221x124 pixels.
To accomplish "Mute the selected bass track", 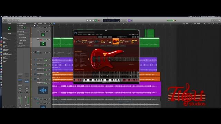I will pos(38,40).
